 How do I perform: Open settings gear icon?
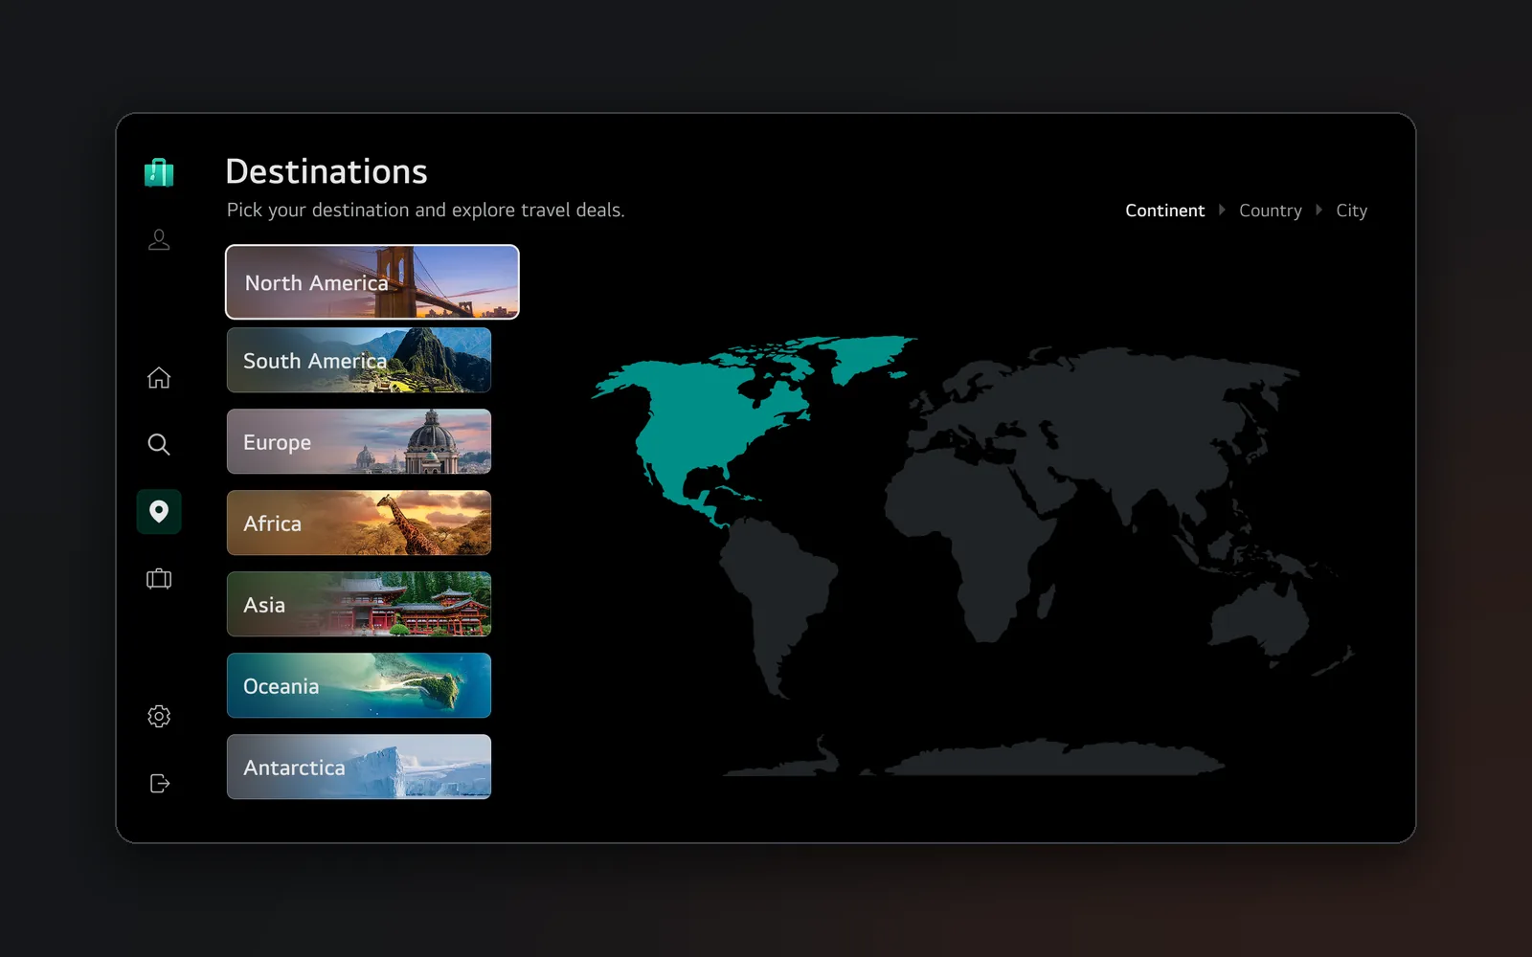coord(159,716)
